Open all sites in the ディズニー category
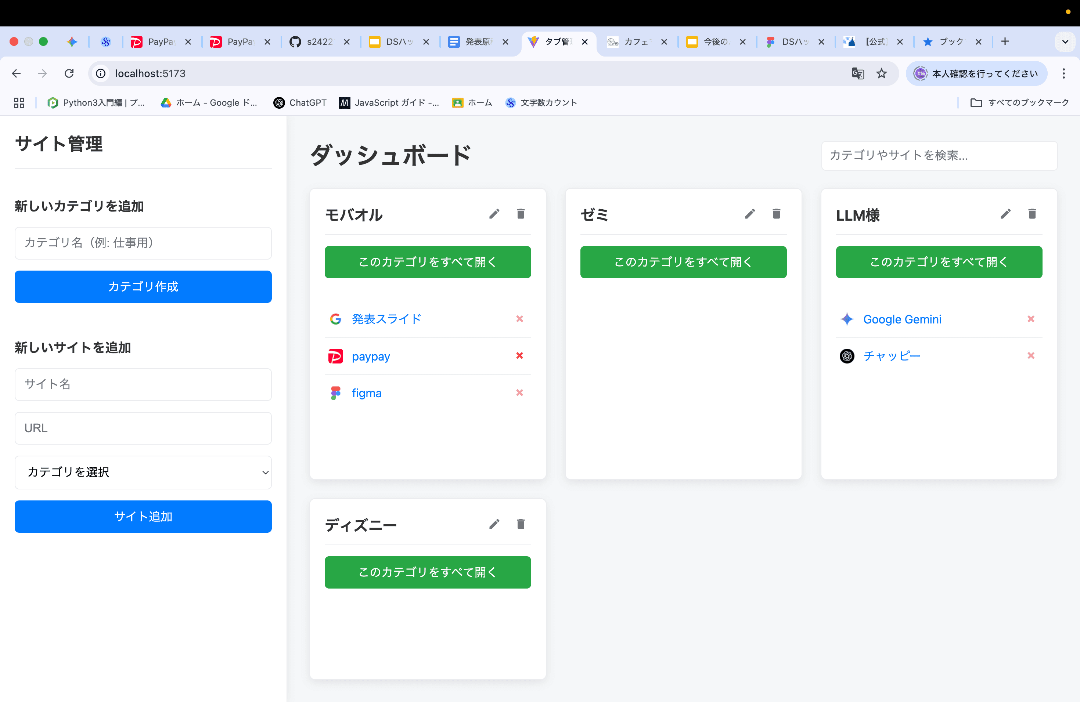The height and width of the screenshot is (702, 1080). coord(427,572)
